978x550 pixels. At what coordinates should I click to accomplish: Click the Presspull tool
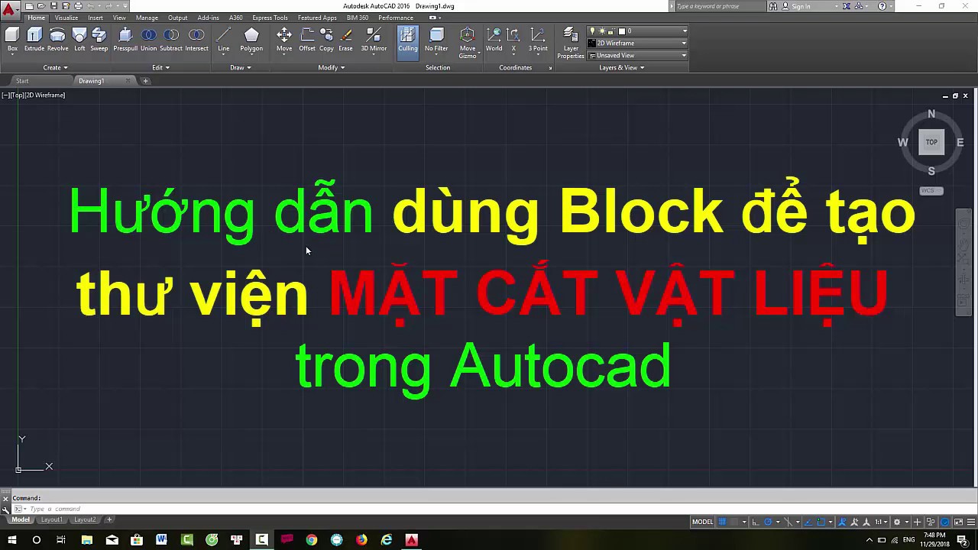125,39
